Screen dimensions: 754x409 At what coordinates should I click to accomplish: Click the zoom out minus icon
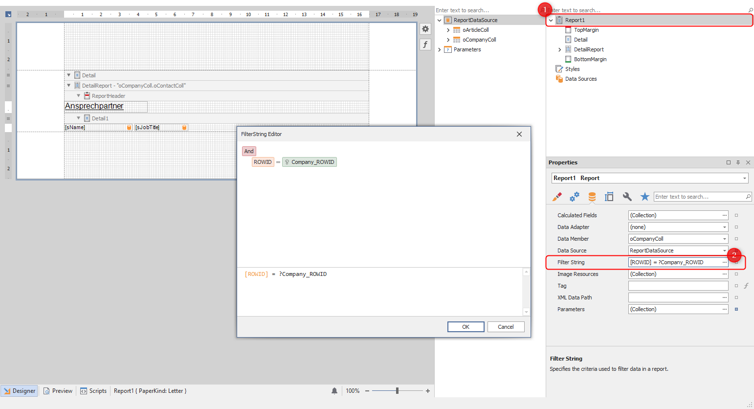click(367, 391)
